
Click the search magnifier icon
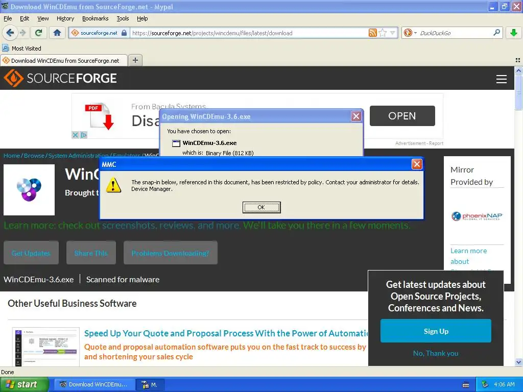(496, 32)
